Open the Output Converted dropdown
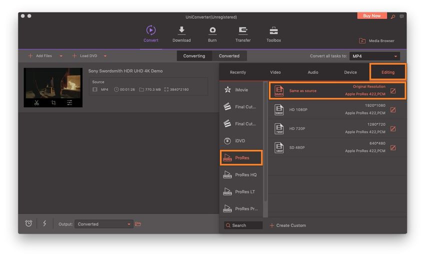 (x=104, y=224)
